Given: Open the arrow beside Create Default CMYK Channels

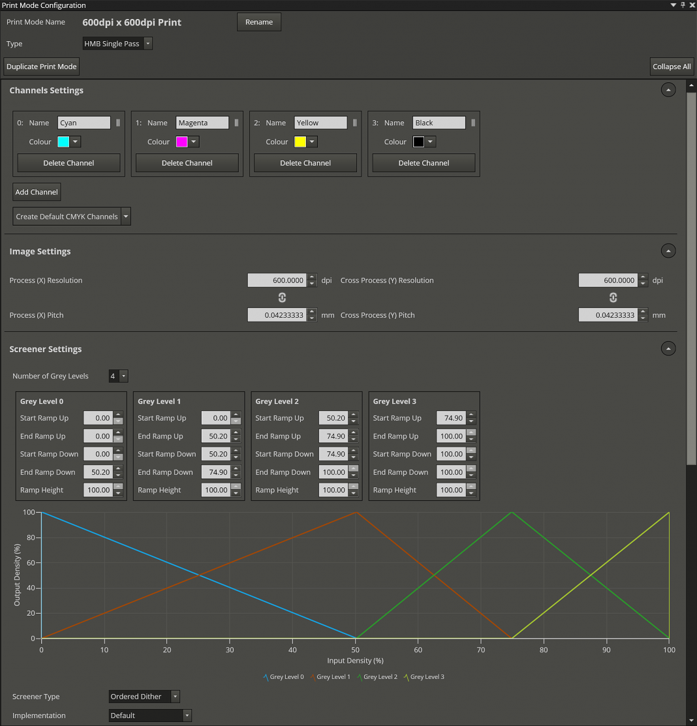Looking at the screenshot, I should [x=125, y=216].
